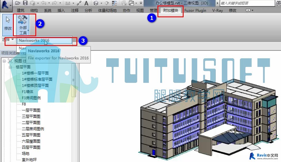The height and width of the screenshot is (162, 281).
Task: Select the 1#楼梯顶层平面 view
Action: tap(35, 85)
